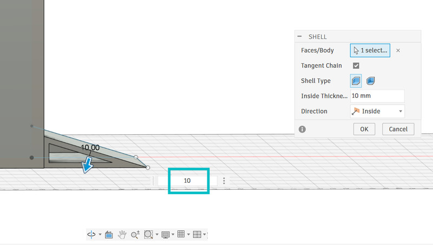Open the three-dot menu beside value input
Screen dimensions: 433x245
[x=224, y=181]
